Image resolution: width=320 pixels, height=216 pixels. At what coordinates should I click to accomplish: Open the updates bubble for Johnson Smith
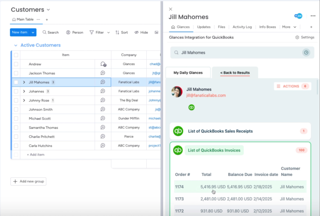[x=103, y=109]
